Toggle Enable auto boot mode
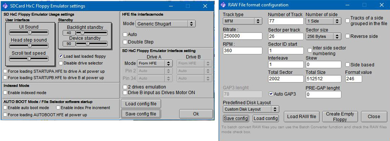This screenshot has height=141, width=390. [x=5, y=108]
